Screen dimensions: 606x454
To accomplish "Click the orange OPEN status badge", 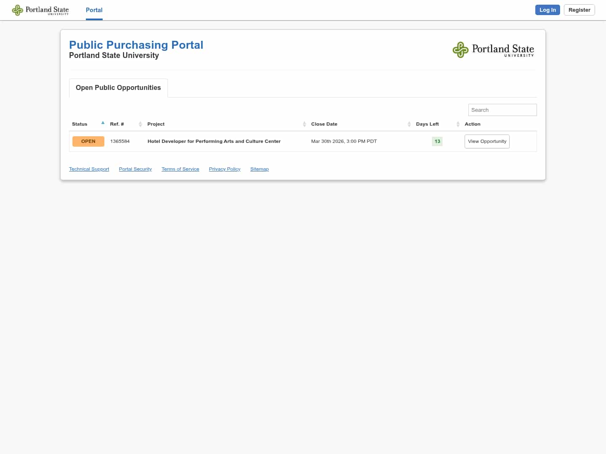I will [x=88, y=141].
